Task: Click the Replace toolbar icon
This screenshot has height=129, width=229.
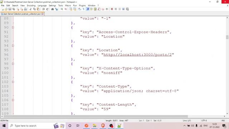Action: 57,9
